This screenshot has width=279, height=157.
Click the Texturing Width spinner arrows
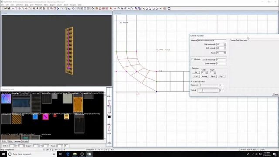coord(207,72)
